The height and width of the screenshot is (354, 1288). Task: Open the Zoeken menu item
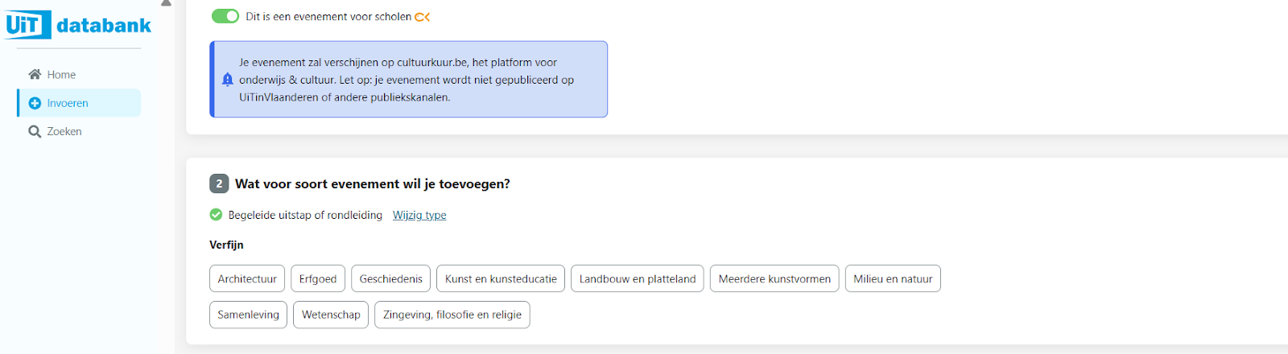coord(64,131)
